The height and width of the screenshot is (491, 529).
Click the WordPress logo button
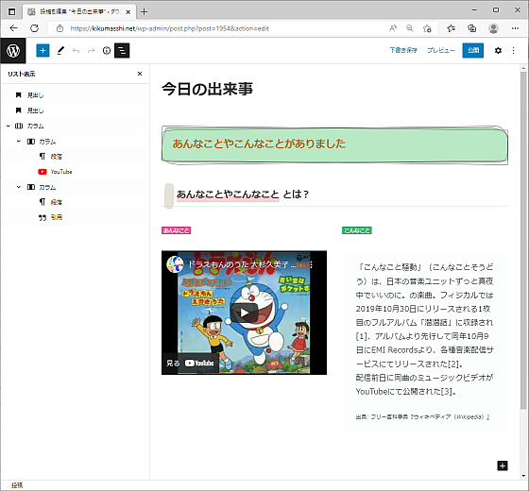click(x=13, y=51)
